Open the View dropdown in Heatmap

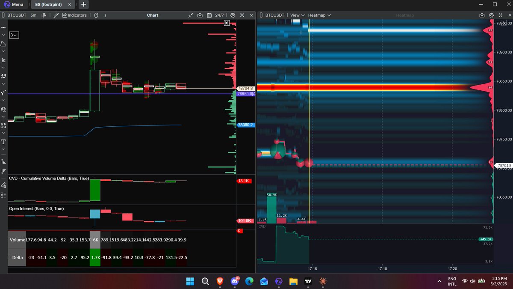click(298, 15)
